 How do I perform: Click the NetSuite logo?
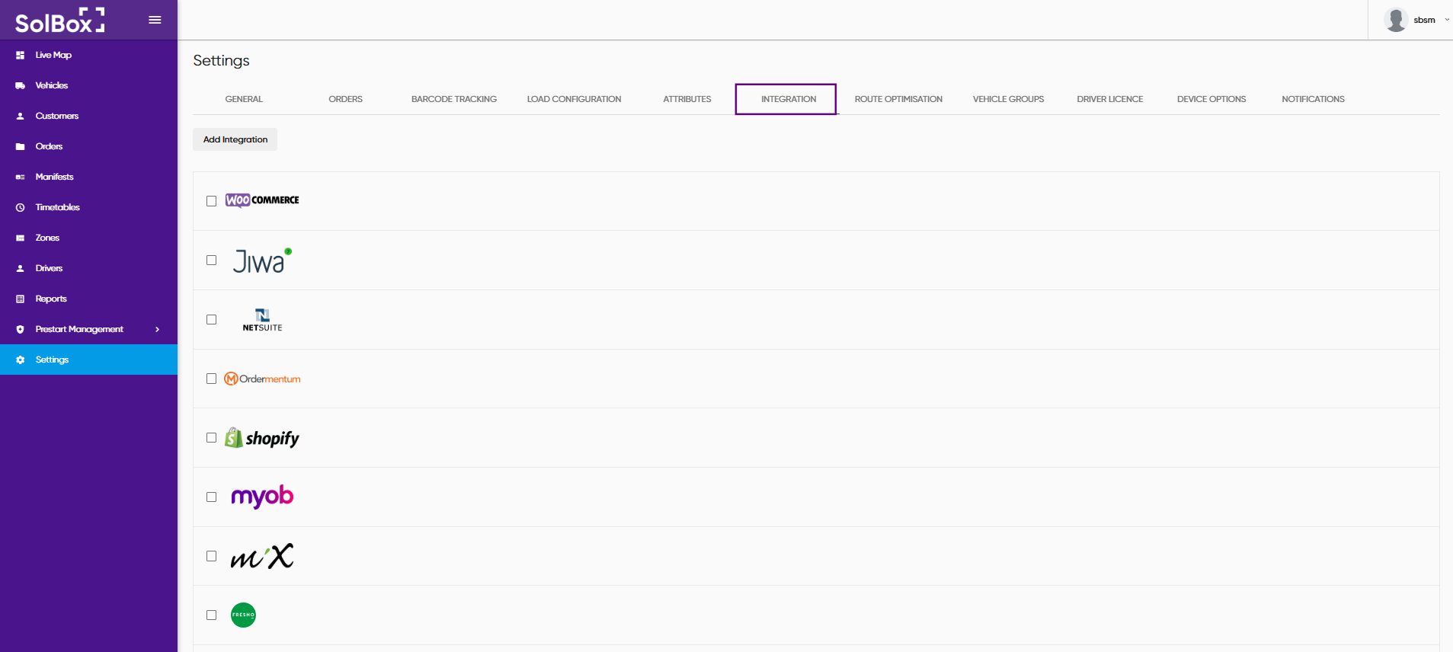pos(262,320)
